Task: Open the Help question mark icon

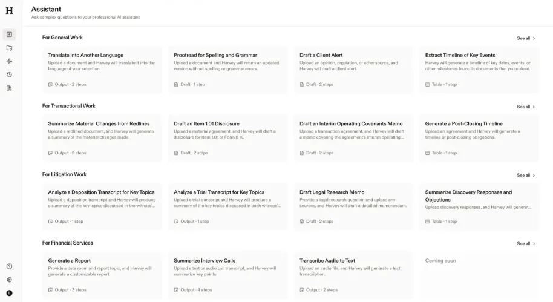Action: point(10,266)
